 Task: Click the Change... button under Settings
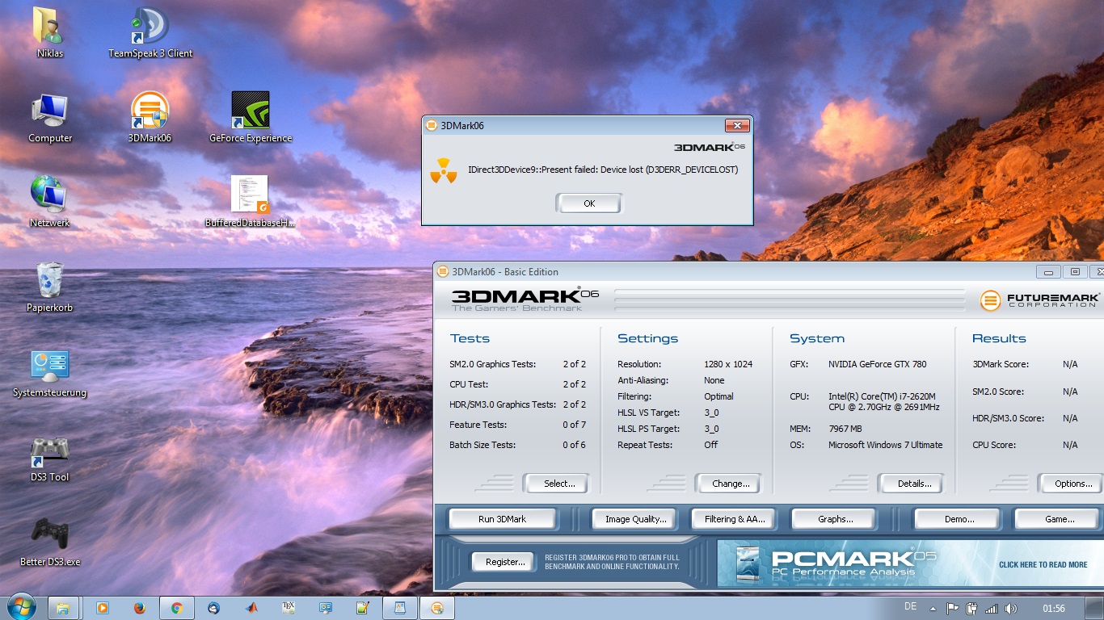[x=728, y=484]
